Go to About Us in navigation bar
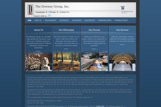Image resolution: width=161 pixels, height=107 pixels. pos(38,20)
